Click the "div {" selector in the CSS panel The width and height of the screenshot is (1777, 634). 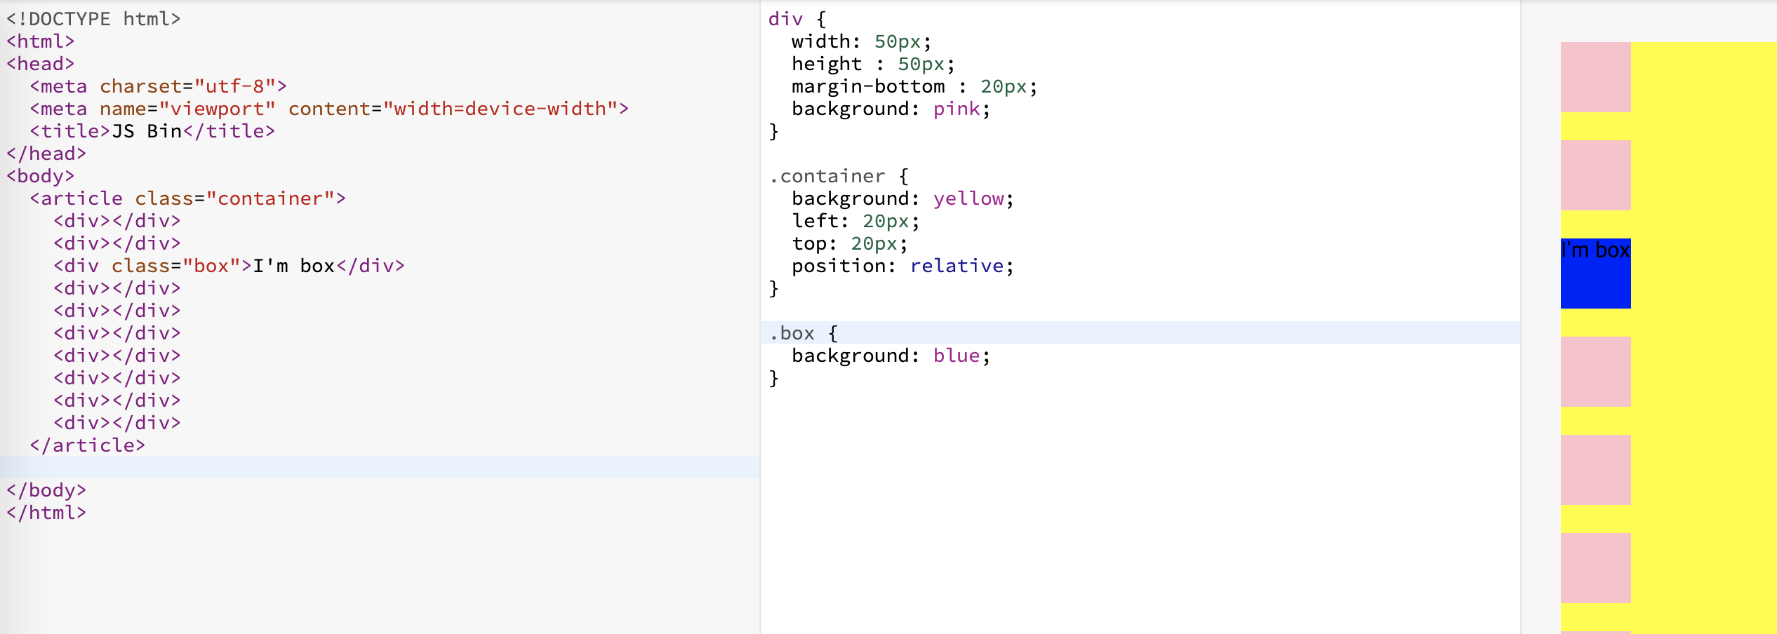point(797,19)
